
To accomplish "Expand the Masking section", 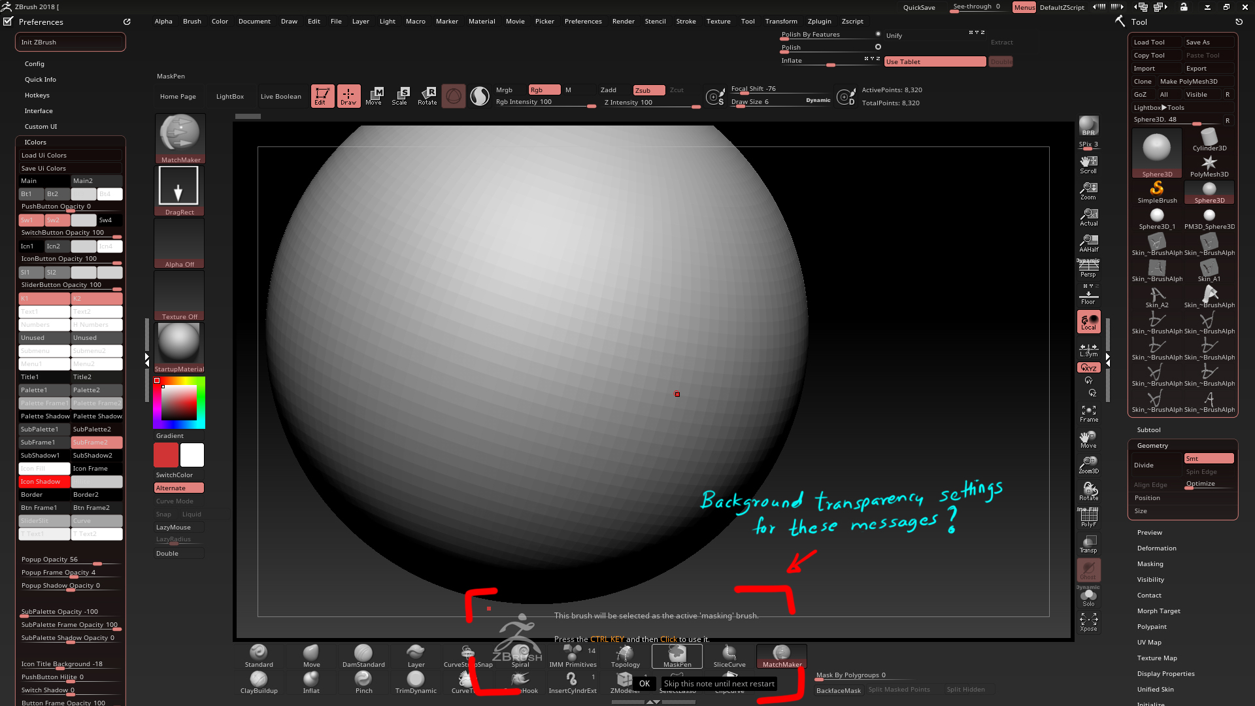I will pos(1150,564).
